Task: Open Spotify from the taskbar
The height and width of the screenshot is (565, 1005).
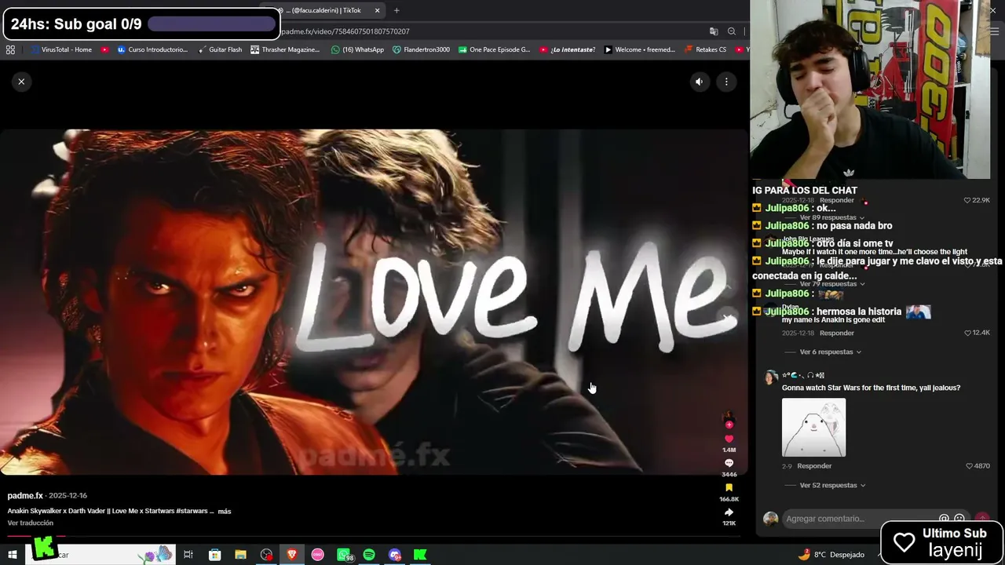Action: click(x=369, y=555)
